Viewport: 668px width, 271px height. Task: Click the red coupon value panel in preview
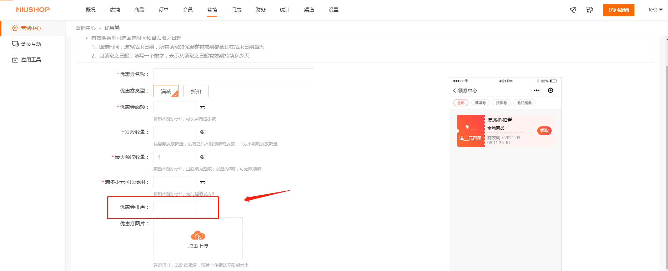(471, 131)
